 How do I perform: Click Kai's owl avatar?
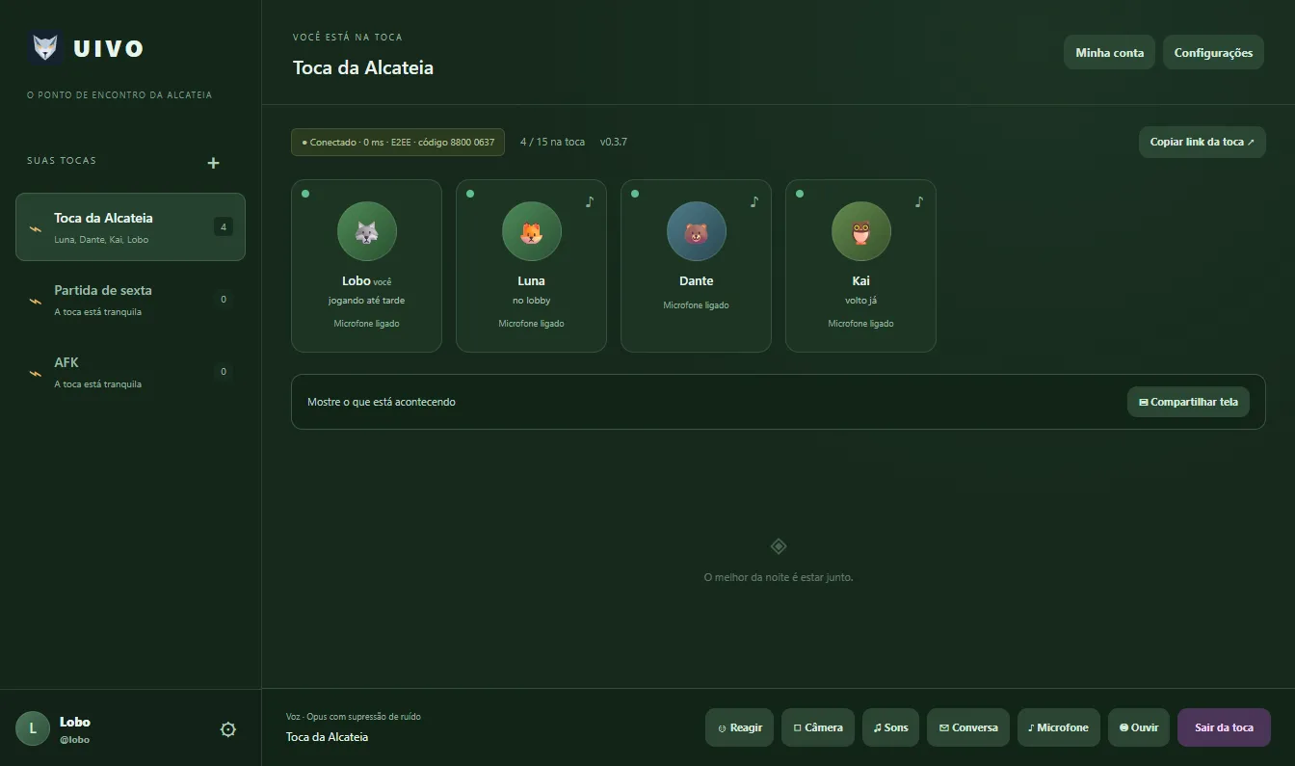861,231
